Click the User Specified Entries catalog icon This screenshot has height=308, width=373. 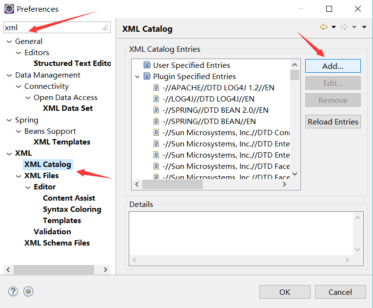coord(147,65)
